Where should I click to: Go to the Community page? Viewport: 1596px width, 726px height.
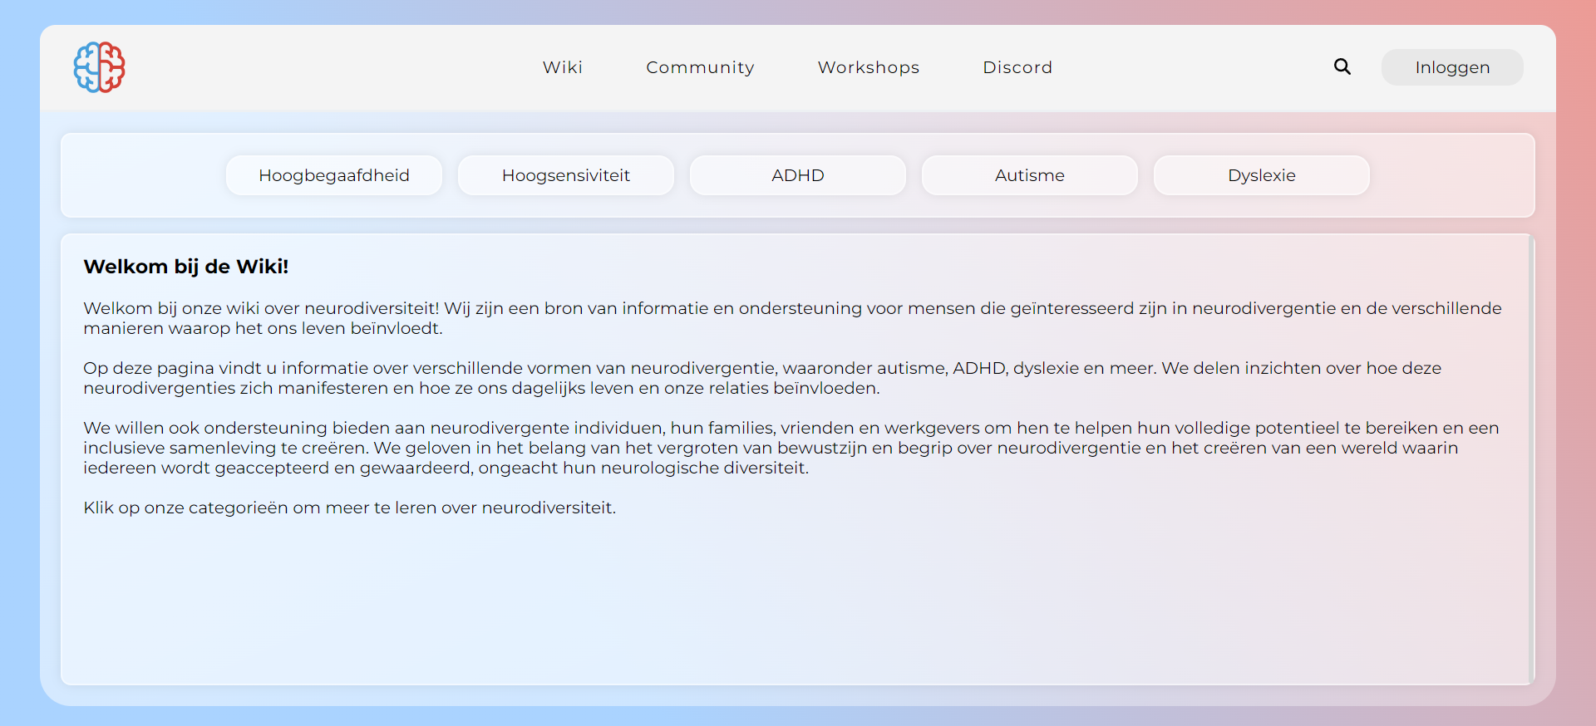tap(700, 67)
